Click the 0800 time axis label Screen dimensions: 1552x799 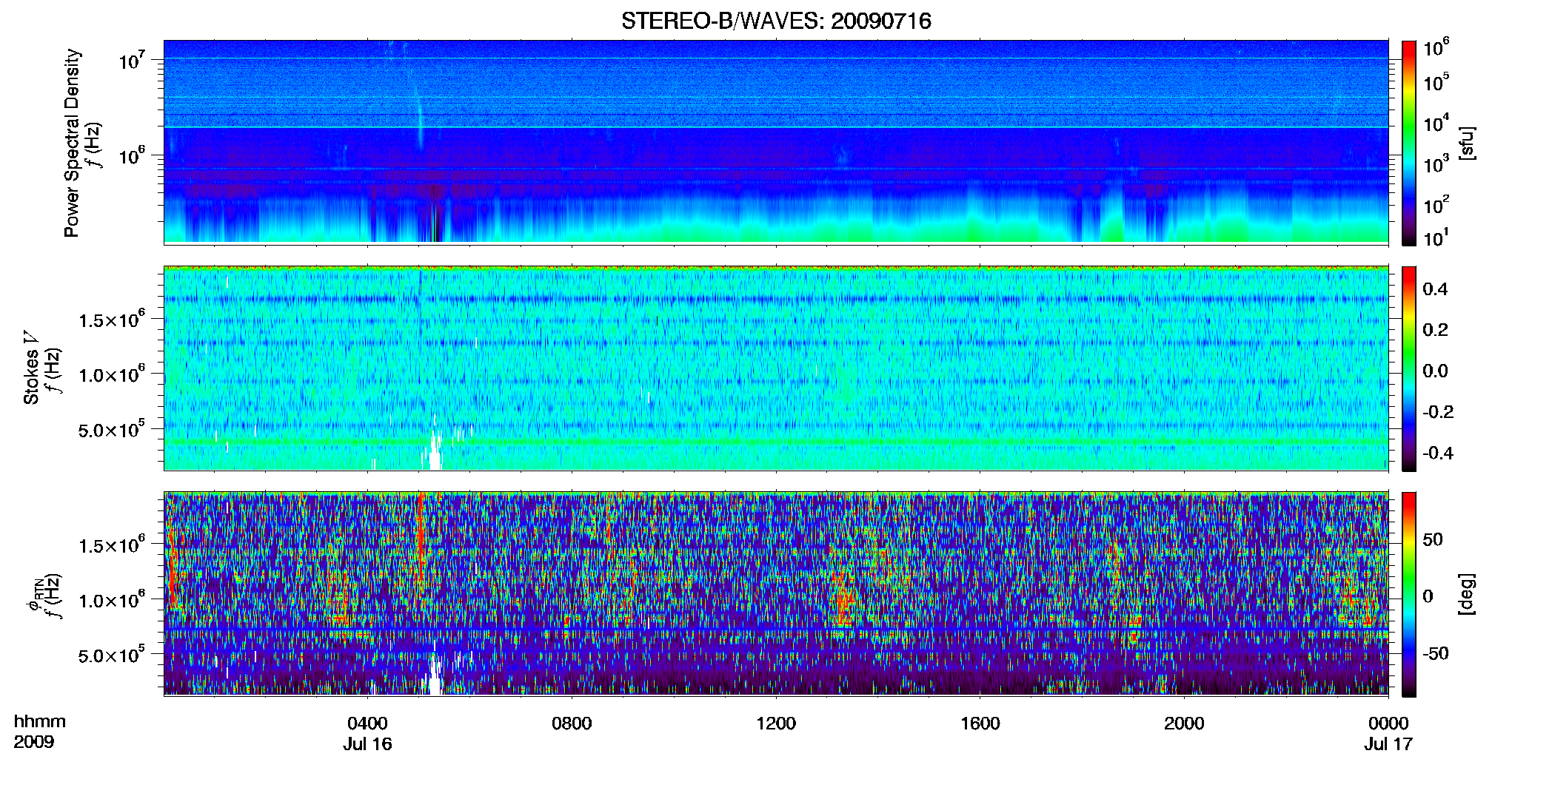572,723
